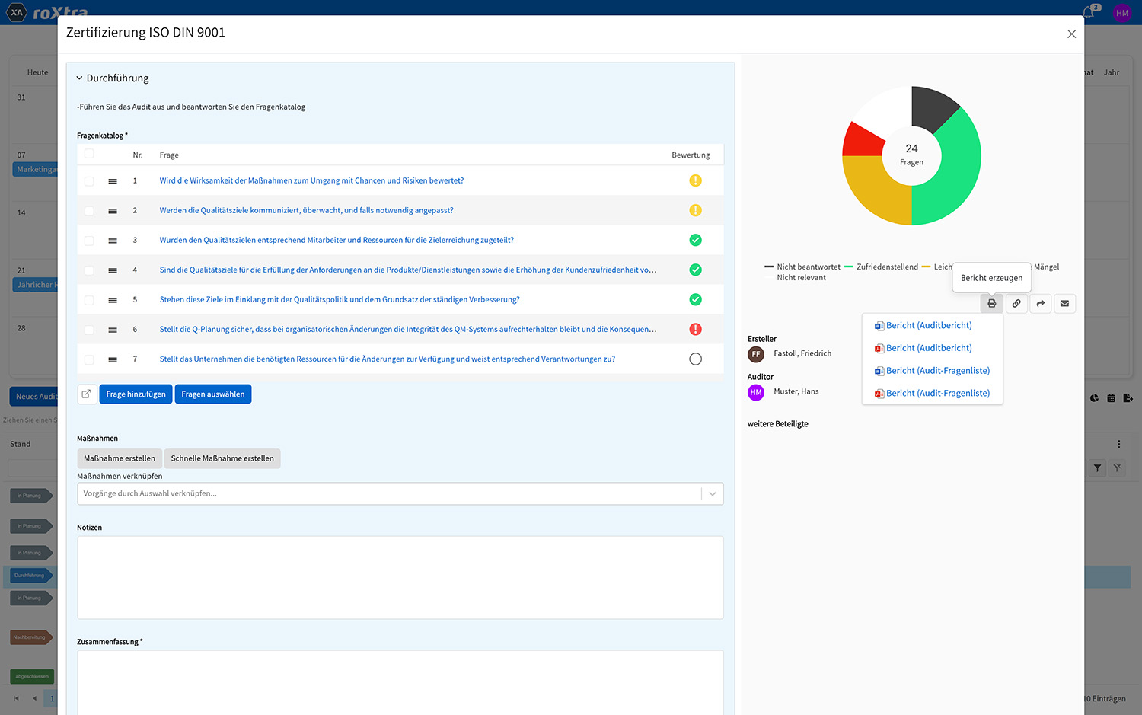
Task: Select the header checkbox to mark all questions
Action: [x=89, y=154]
